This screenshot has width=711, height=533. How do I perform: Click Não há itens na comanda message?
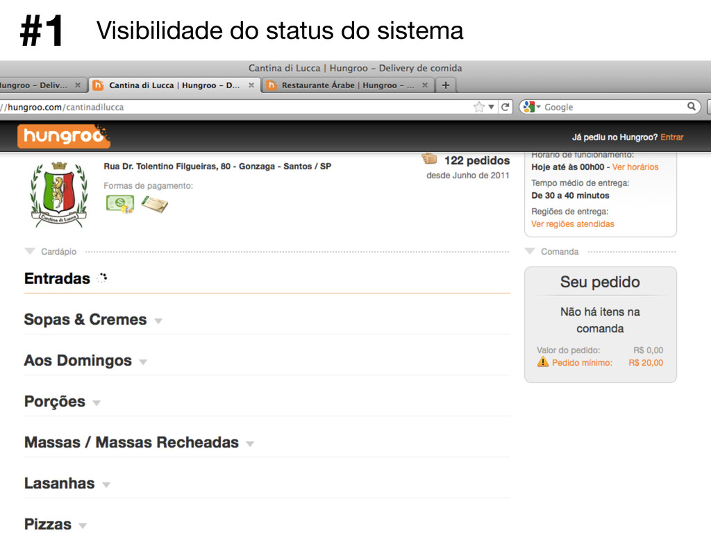point(600,320)
